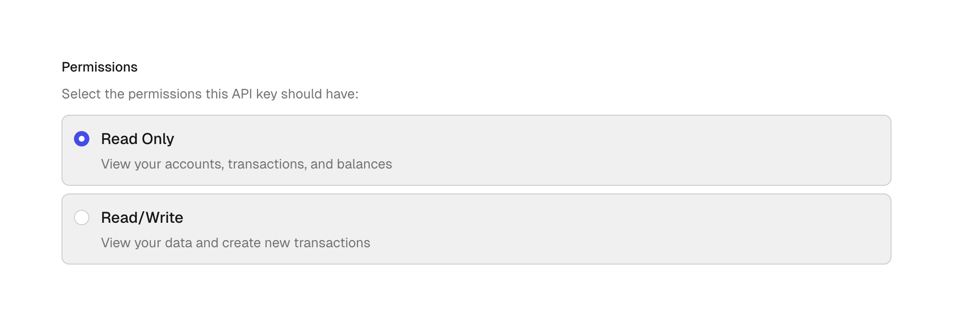Viewport: 953px width, 326px height.
Task: Click the word 'balances' in the first description
Action: point(365,164)
